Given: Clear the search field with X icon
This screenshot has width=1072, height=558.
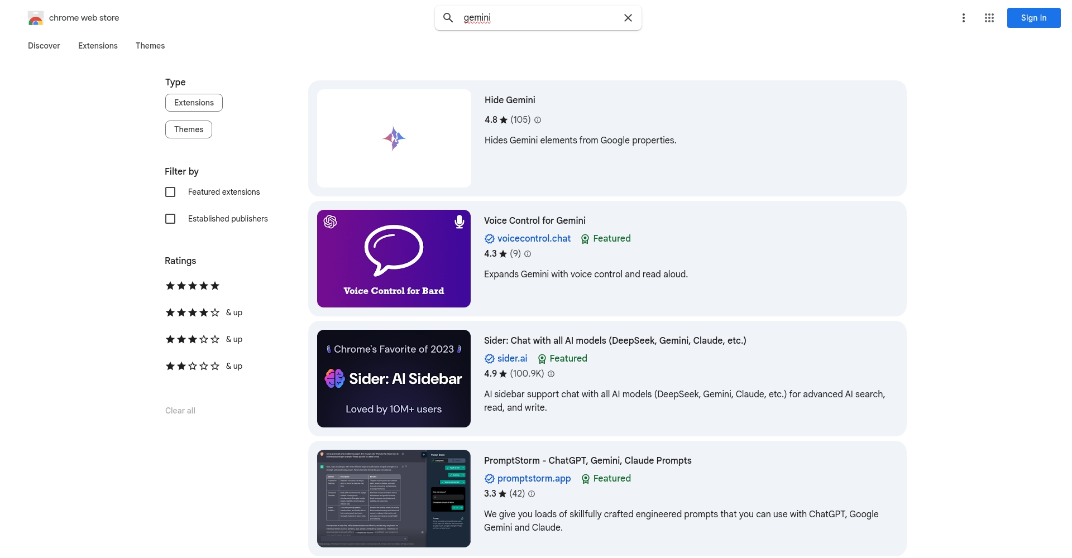Looking at the screenshot, I should (628, 18).
